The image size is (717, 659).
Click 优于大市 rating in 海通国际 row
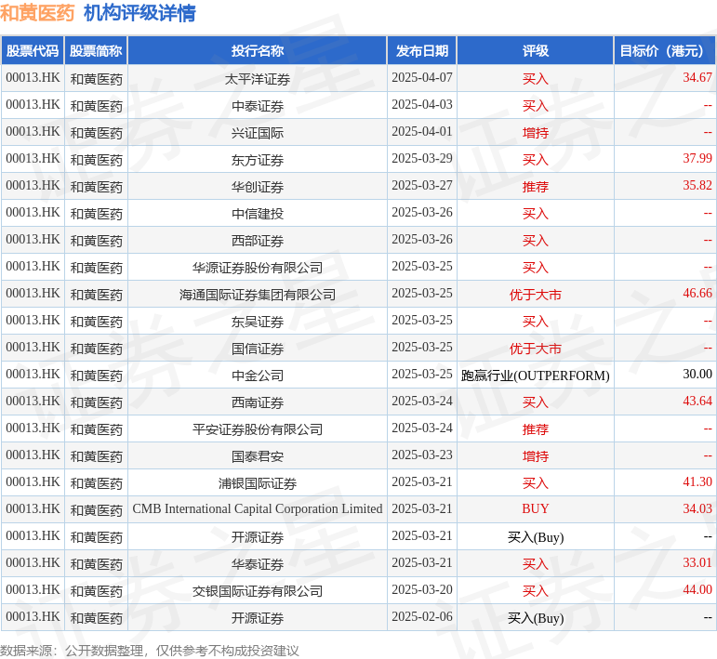(x=536, y=295)
